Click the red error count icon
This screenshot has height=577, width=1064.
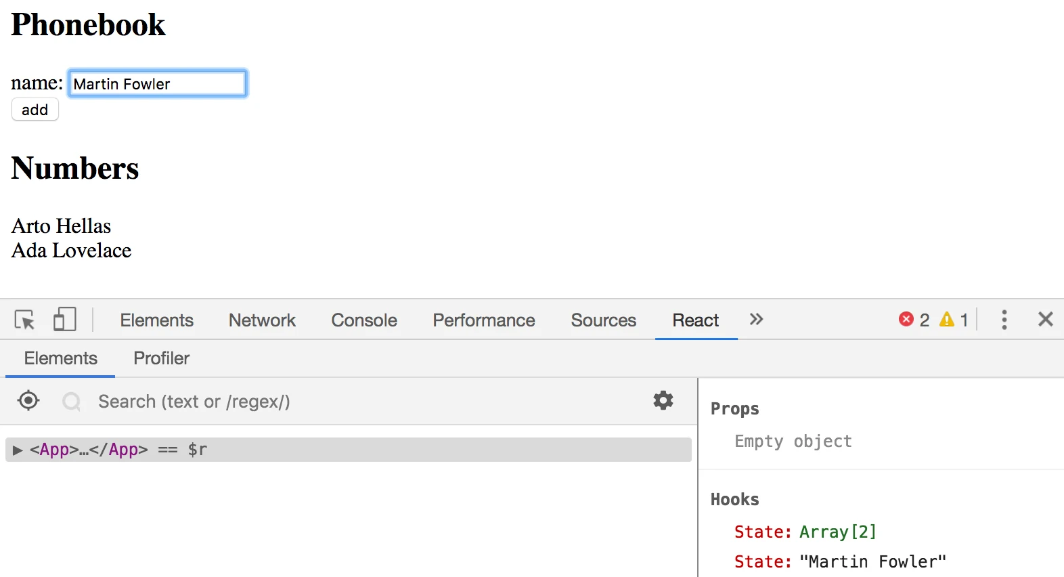(x=906, y=319)
